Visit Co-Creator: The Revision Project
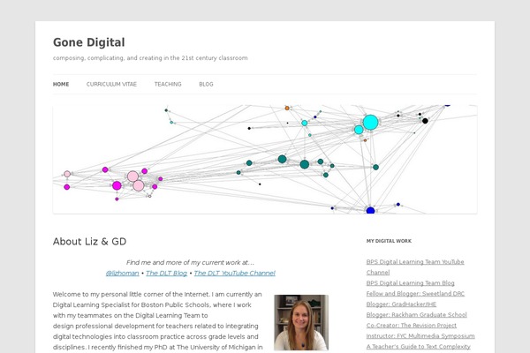 point(417,325)
